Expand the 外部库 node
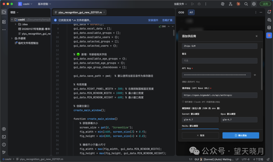This screenshot has height=162, width=273. pos(12,38)
